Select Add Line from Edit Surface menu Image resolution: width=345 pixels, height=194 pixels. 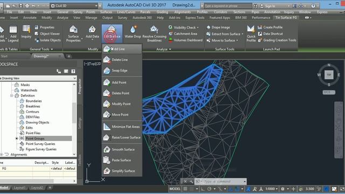pyautogui.click(x=122, y=49)
